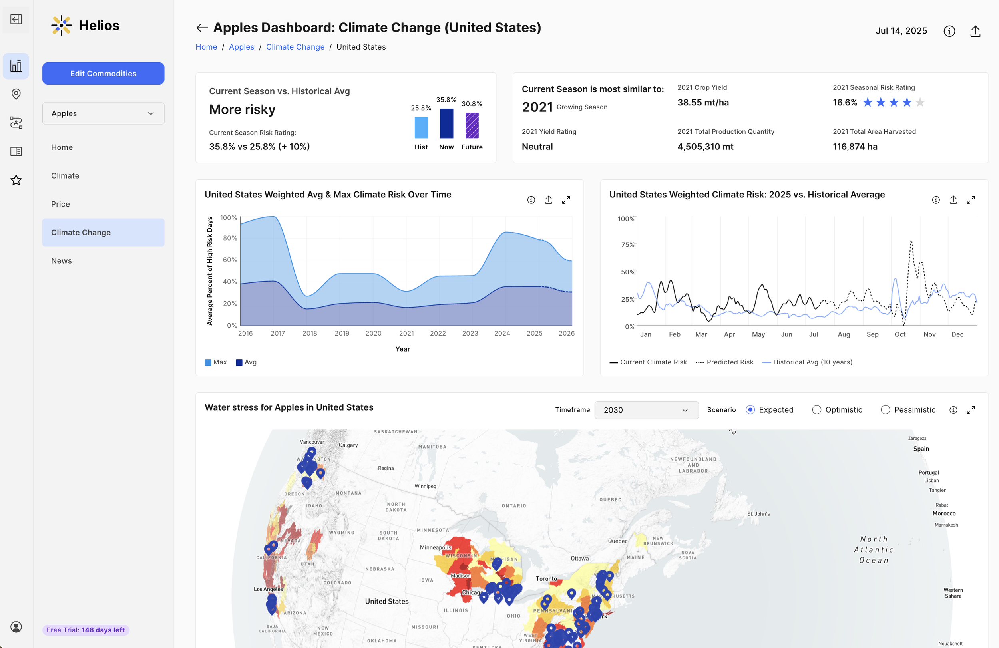
Task: Select the Pessimistic scenario radio button
Action: [885, 410]
